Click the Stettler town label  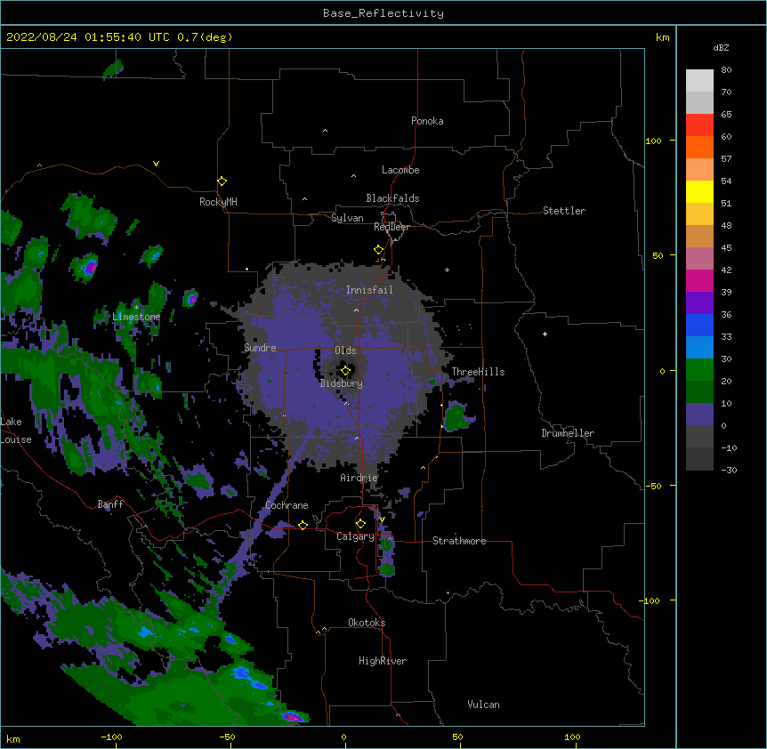tap(564, 211)
